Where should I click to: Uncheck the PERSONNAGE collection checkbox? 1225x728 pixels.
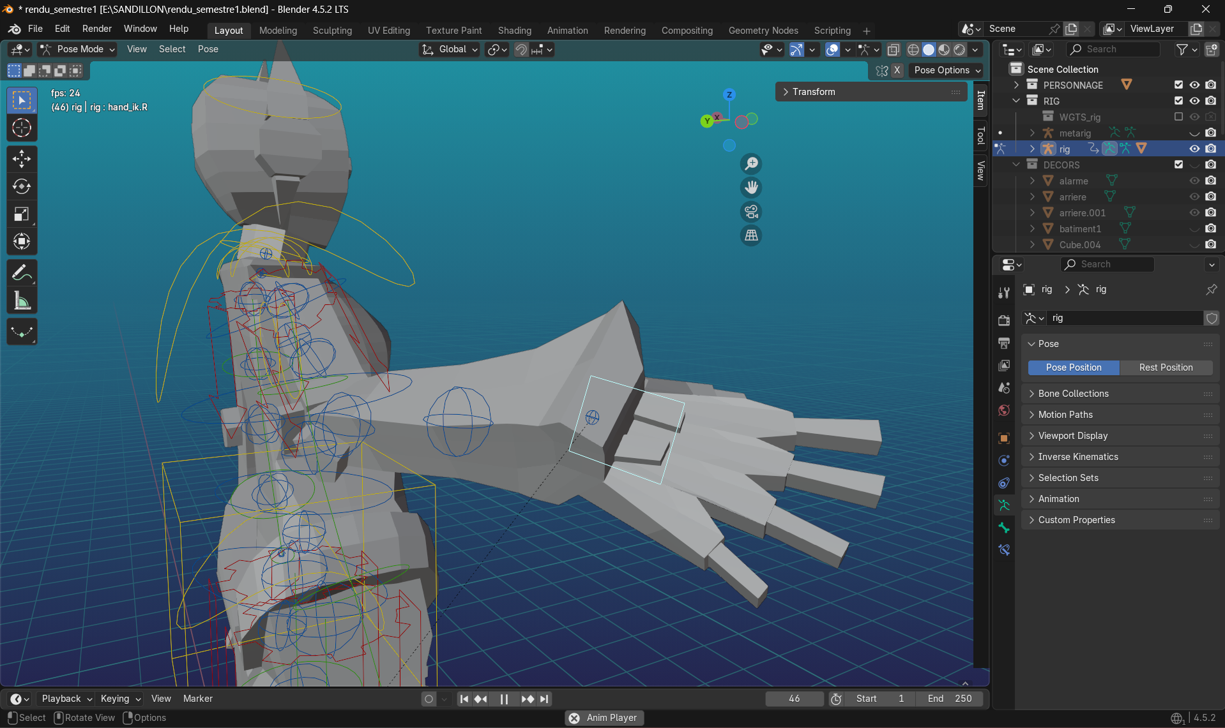(x=1178, y=85)
